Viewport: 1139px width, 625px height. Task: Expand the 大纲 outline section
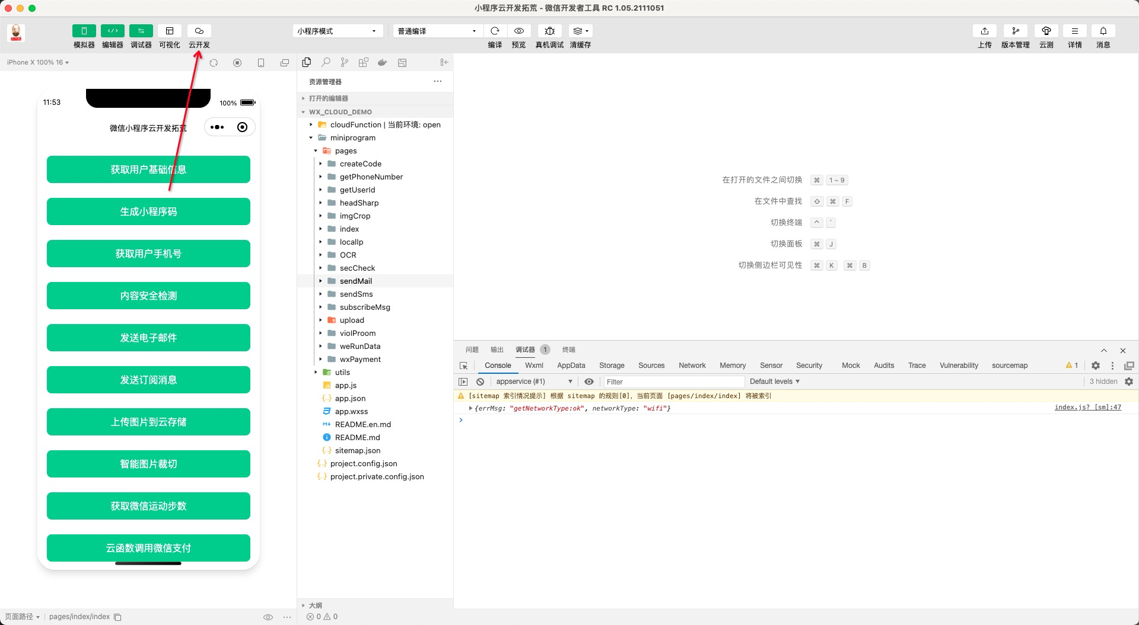point(375,605)
